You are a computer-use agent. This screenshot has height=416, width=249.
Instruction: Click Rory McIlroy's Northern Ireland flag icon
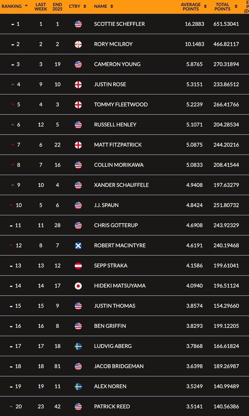pos(78,44)
